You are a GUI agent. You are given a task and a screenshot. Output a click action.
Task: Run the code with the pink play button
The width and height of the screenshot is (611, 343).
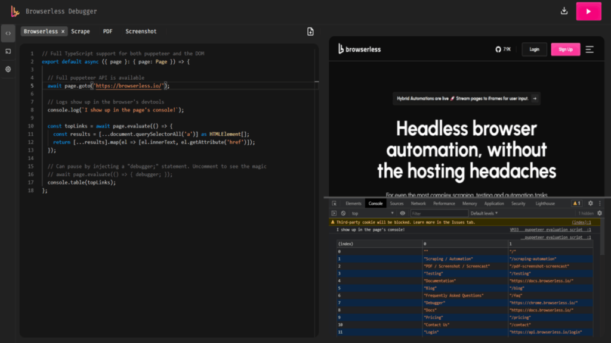[x=588, y=11]
